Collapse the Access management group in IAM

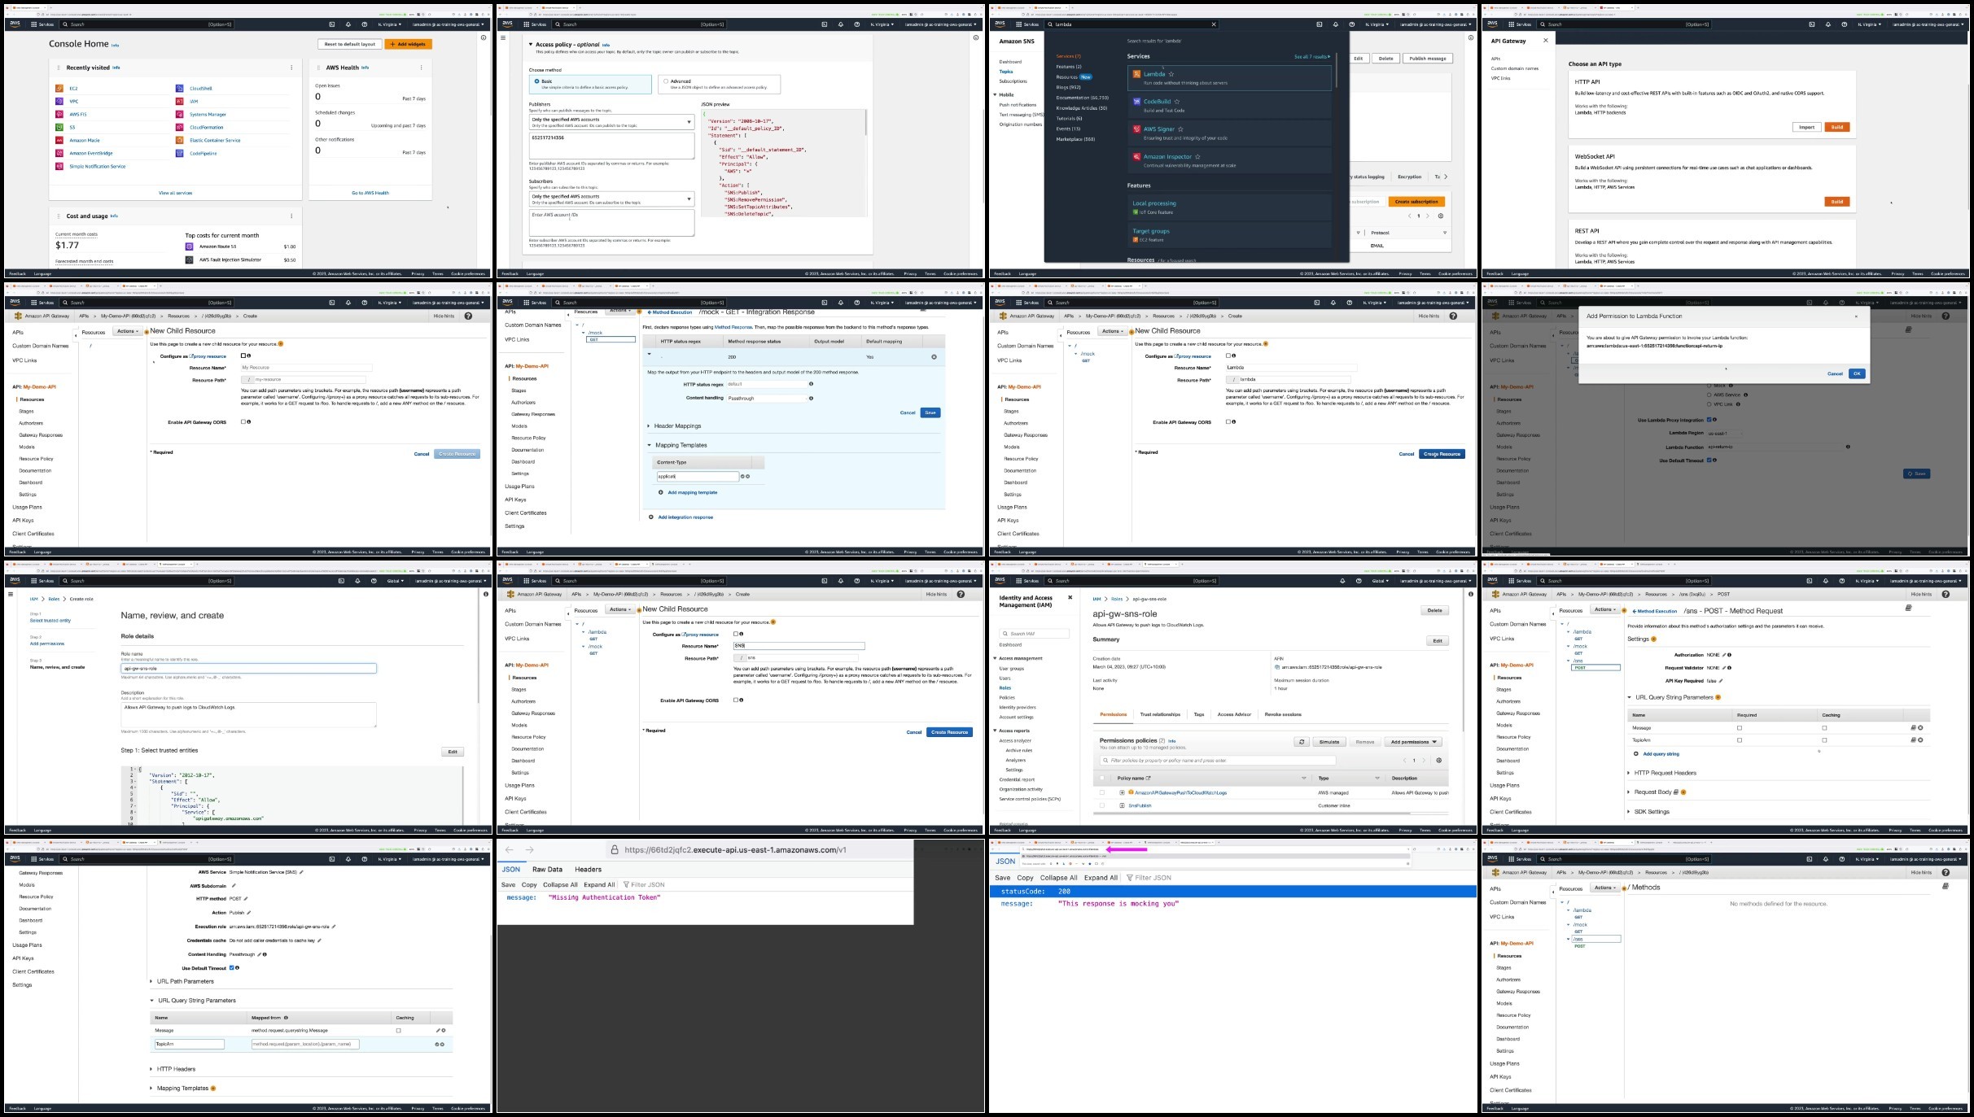point(995,658)
